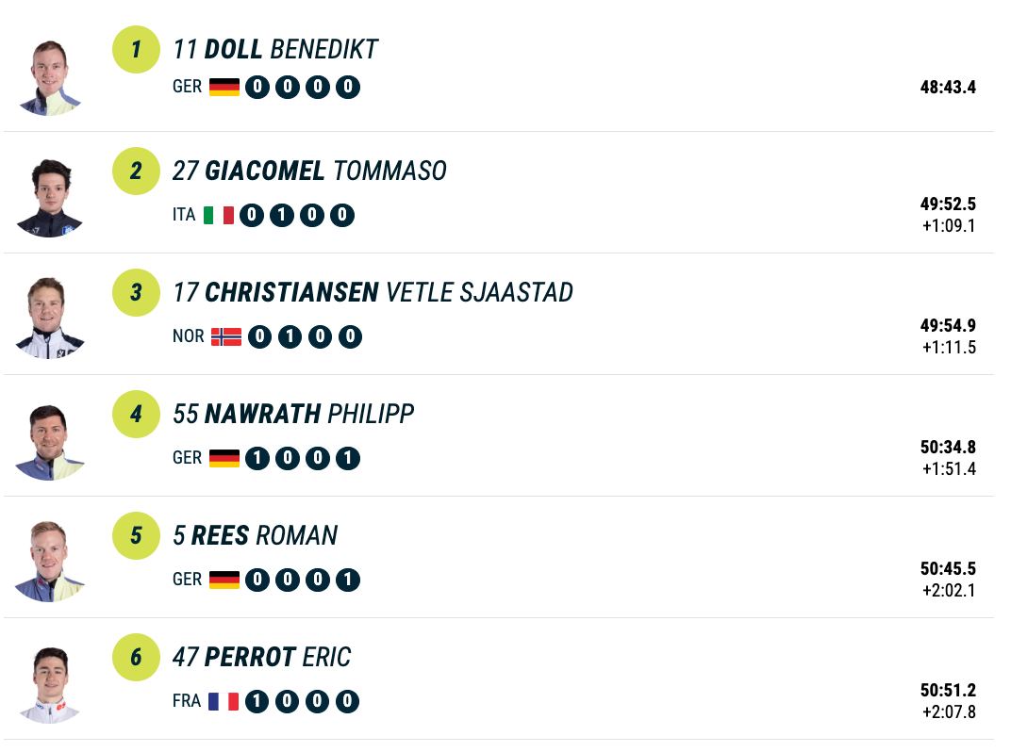Click Giacomel's second shooting circle showing 1
Screen dimensions: 1011x752
click(x=282, y=215)
